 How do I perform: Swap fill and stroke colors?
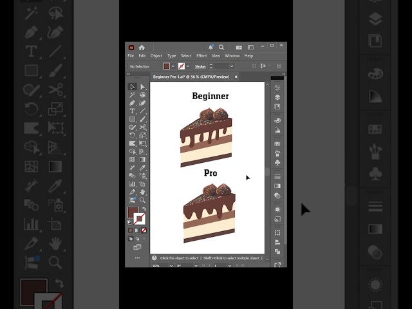coord(144,209)
